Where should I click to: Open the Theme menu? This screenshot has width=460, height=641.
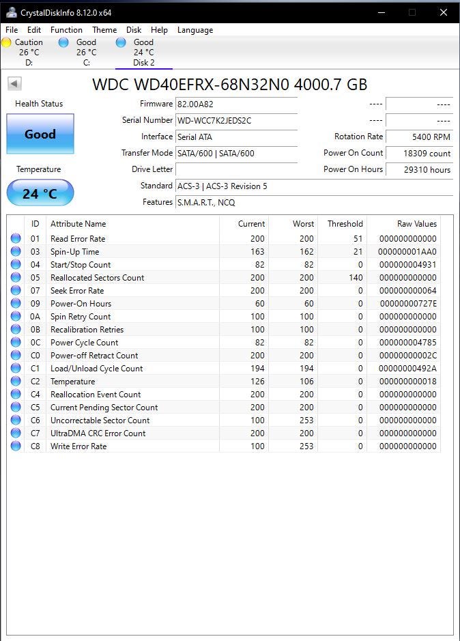pos(104,30)
